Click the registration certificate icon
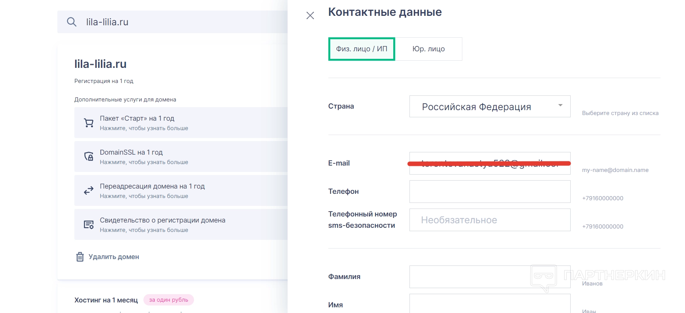The height and width of the screenshot is (313, 685). tap(89, 225)
